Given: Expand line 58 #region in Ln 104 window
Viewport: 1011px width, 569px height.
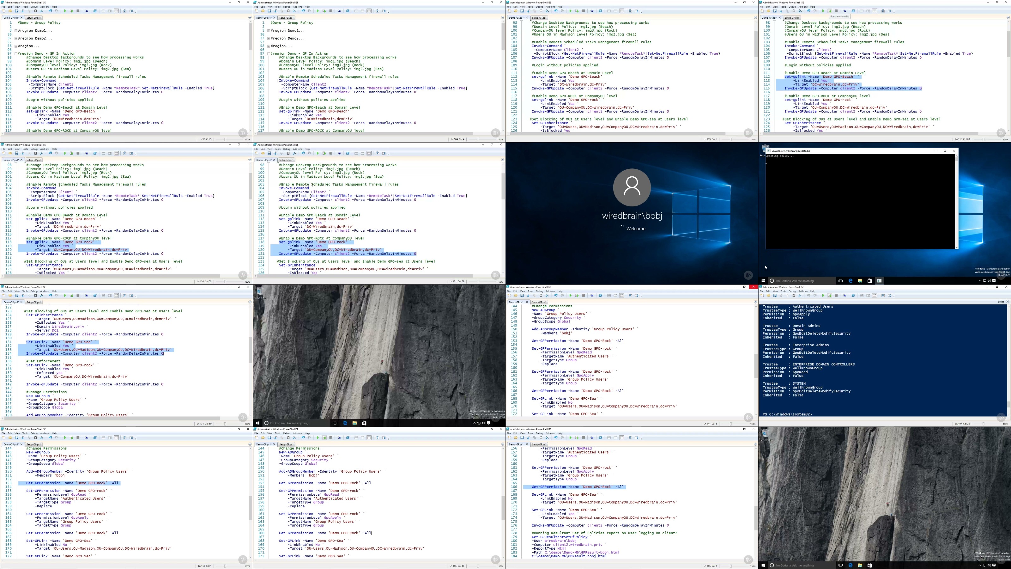Looking at the screenshot, I should pos(269,46).
